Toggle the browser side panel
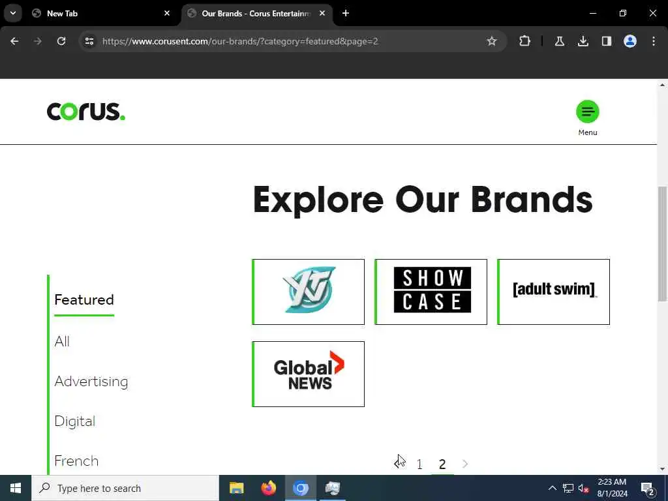This screenshot has width=668, height=501. 607,41
